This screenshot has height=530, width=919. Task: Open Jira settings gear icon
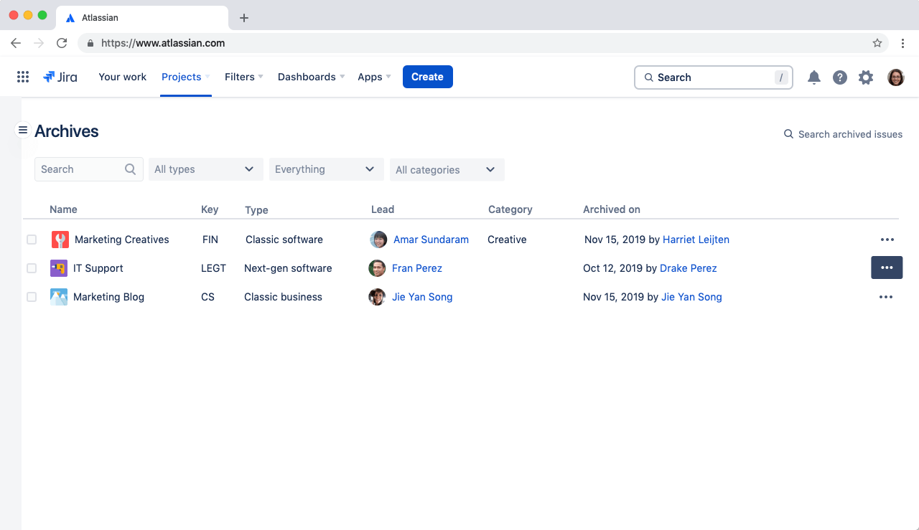866,77
